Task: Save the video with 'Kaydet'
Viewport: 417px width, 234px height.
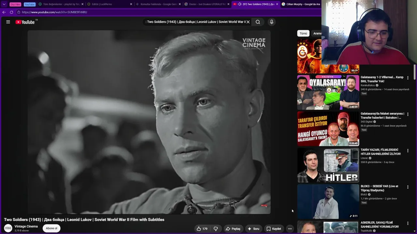Action: pyautogui.click(x=274, y=229)
